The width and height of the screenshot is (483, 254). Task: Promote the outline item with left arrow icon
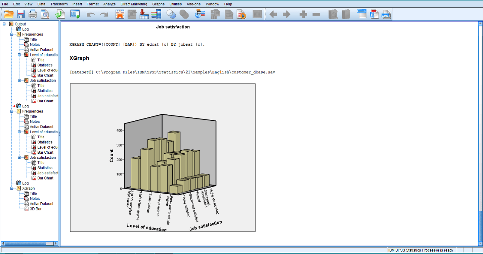(273, 14)
